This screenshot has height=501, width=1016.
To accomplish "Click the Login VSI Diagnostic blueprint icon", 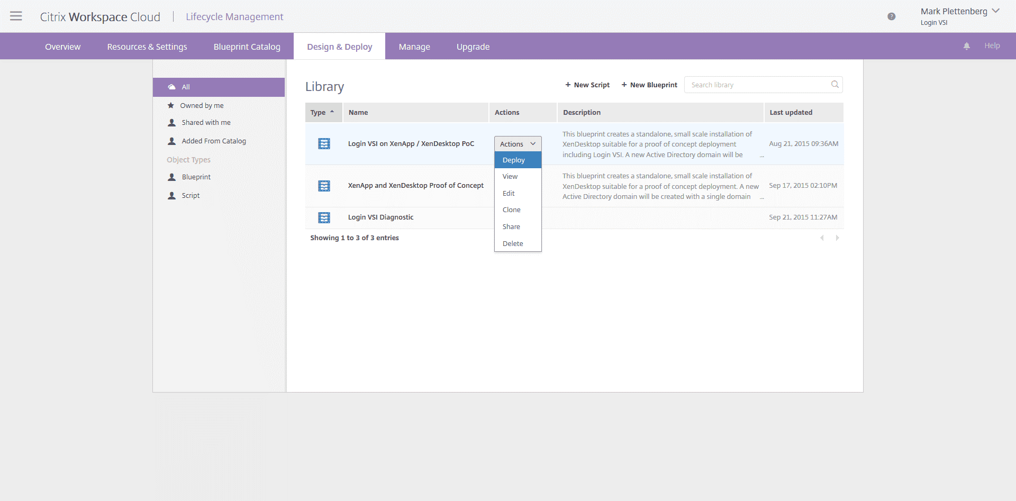I will point(324,217).
